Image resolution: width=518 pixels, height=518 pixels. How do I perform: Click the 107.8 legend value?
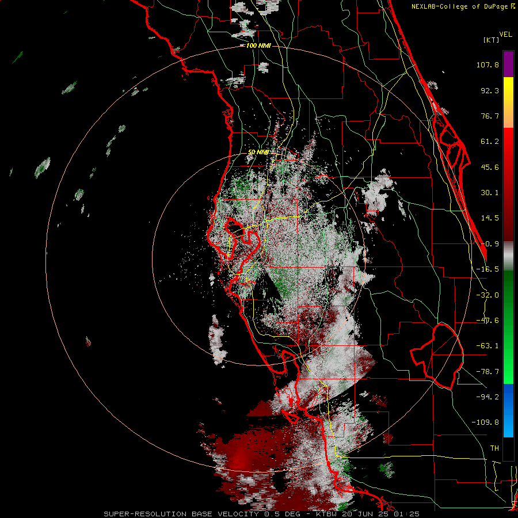(x=487, y=64)
